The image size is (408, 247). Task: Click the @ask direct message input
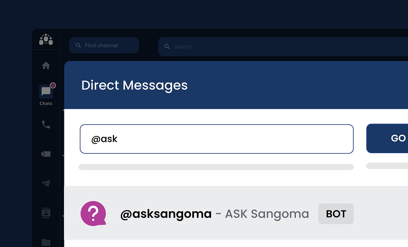click(217, 139)
